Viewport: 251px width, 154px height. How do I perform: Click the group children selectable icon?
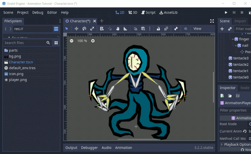166,29
